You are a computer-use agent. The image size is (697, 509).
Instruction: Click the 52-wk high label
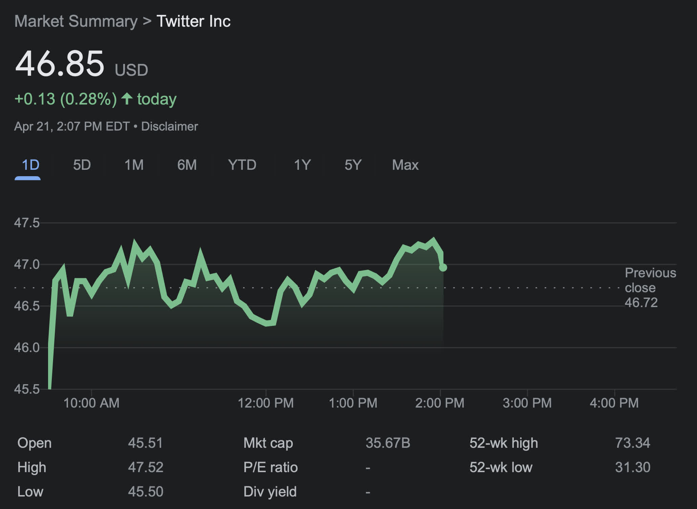point(504,443)
